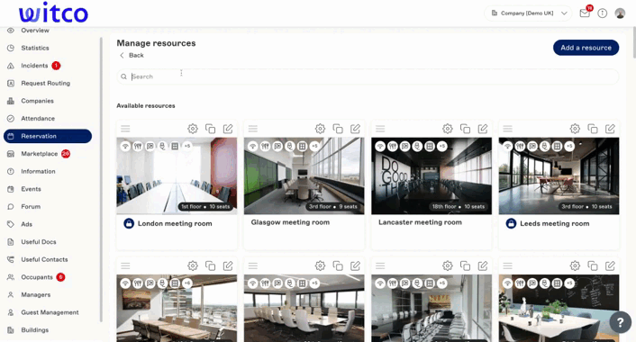Click the Leeds meeting room title
The image size is (636, 342).
point(554,223)
